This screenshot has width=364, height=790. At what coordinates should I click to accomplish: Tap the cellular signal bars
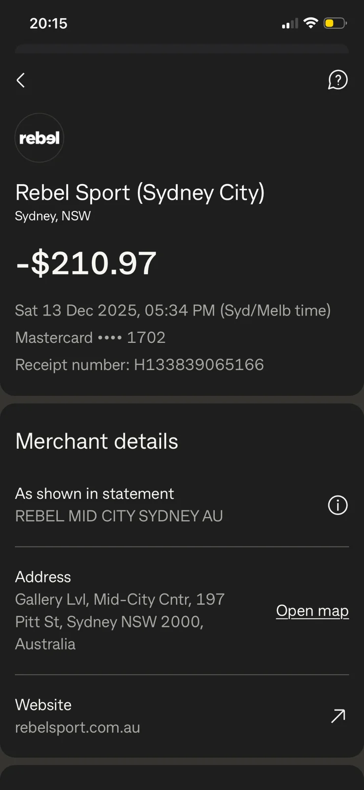[290, 24]
